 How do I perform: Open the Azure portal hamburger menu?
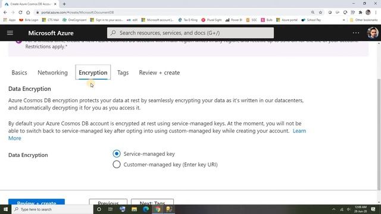10,33
